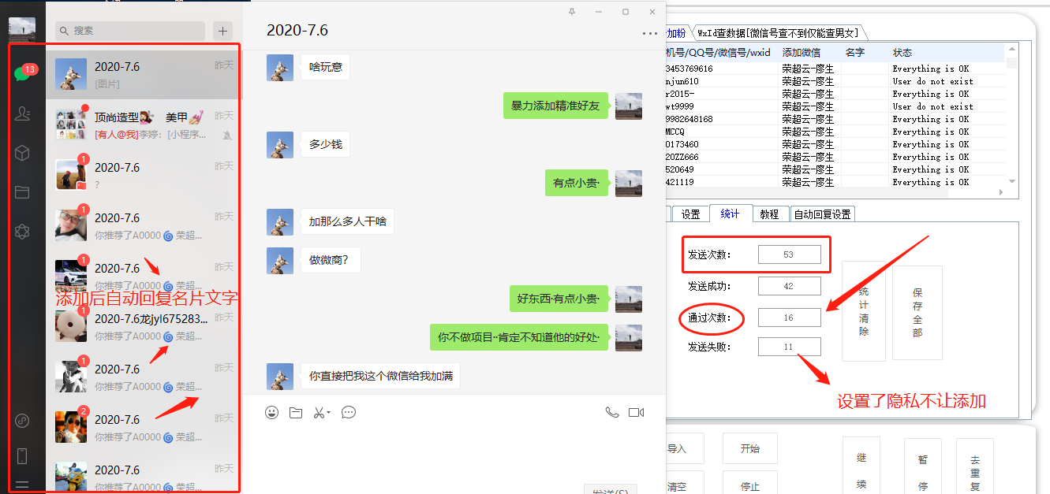Click the 搜索 search field

(130, 31)
